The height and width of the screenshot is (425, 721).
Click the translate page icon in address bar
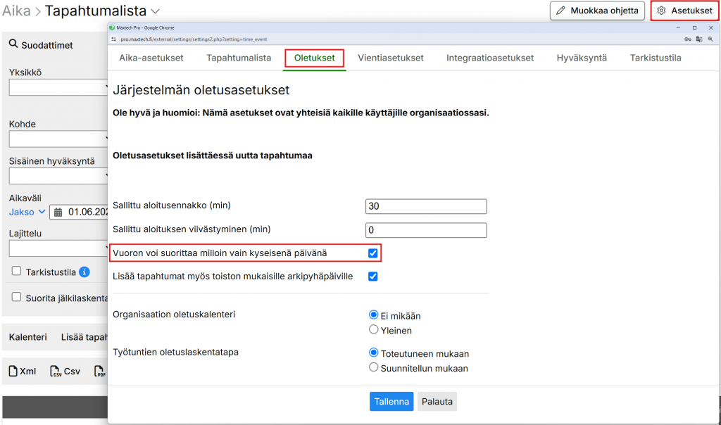click(698, 39)
